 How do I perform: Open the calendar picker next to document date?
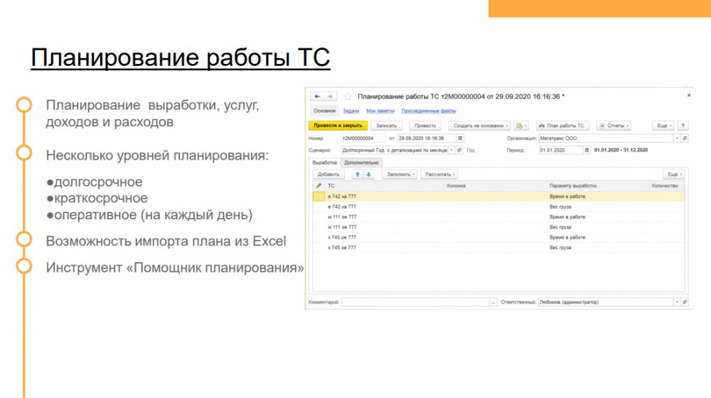[460, 138]
